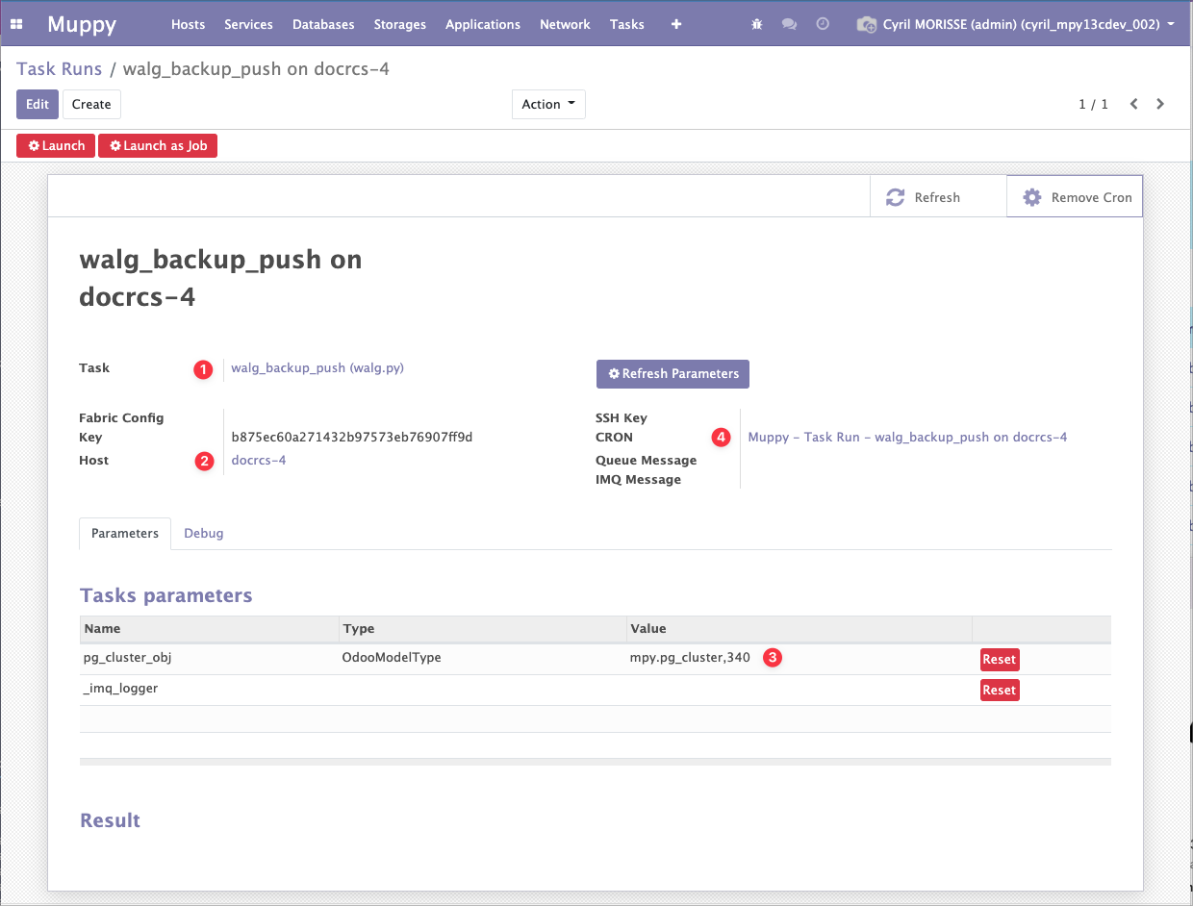This screenshot has width=1193, height=906.
Task: Click the Remove Cron gear button
Action: tap(1076, 197)
